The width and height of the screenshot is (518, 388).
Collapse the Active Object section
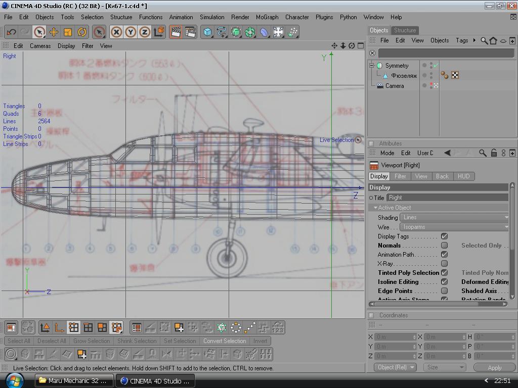375,208
